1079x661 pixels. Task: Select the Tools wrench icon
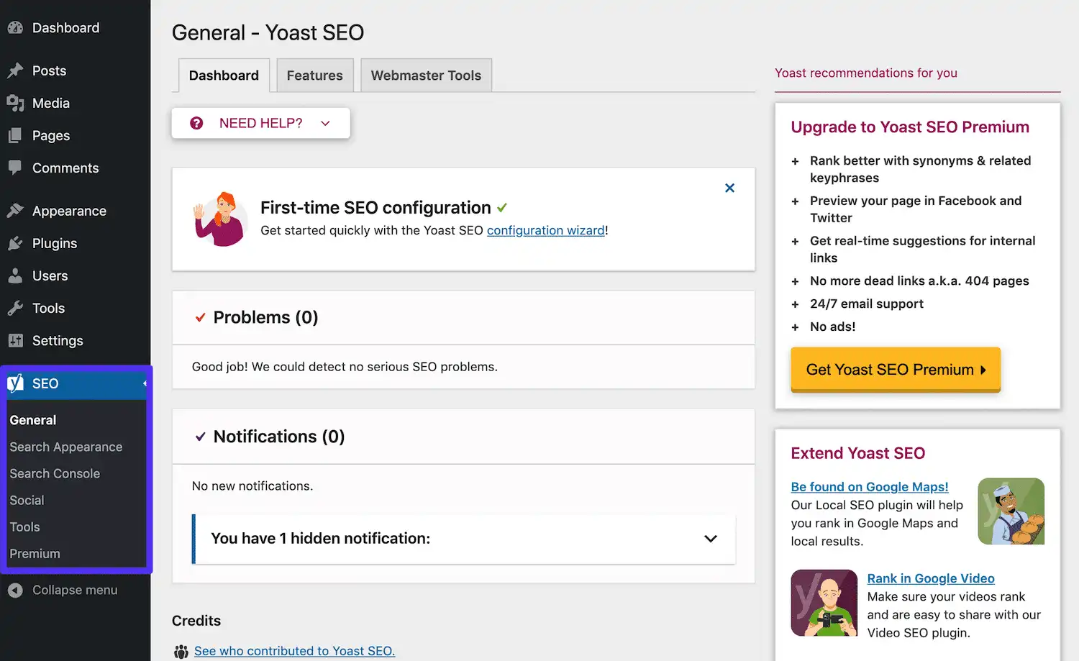16,308
